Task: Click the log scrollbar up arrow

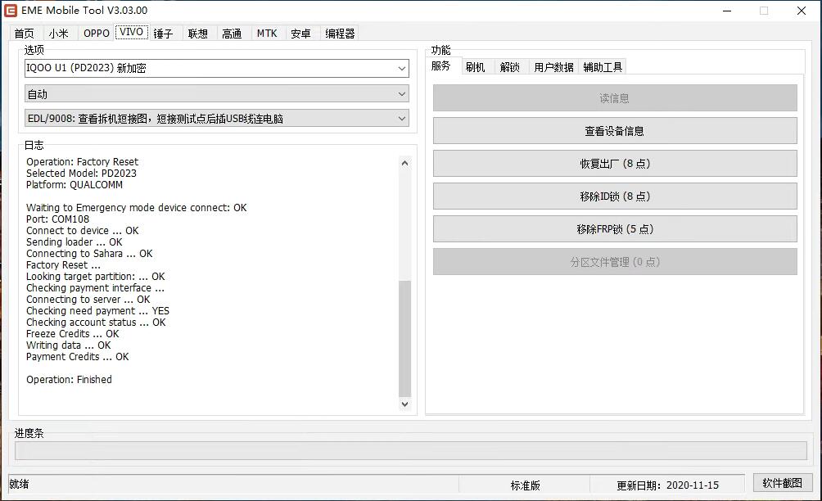Action: pyautogui.click(x=404, y=163)
